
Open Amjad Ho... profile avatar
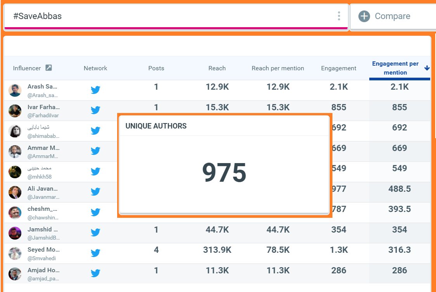coord(15,274)
